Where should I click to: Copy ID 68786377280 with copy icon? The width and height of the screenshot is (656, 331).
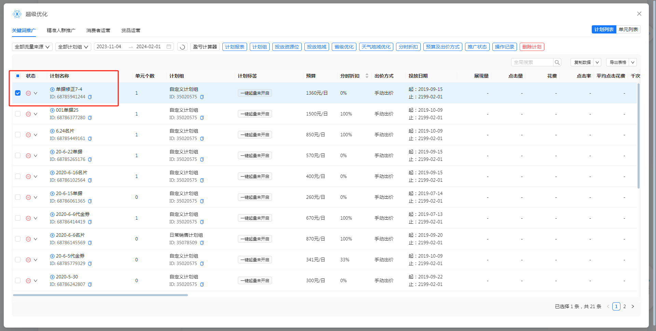[90, 118]
